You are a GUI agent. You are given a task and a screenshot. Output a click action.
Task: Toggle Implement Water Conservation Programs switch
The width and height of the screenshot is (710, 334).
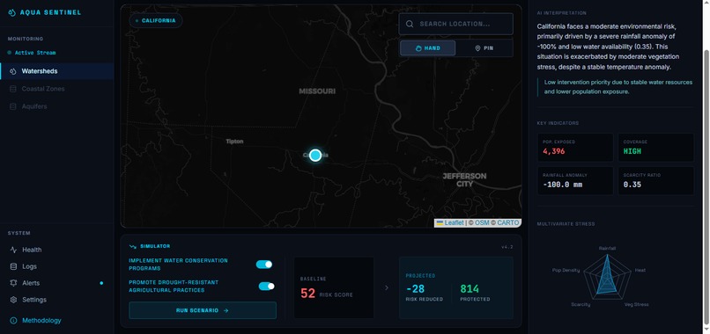(x=264, y=265)
